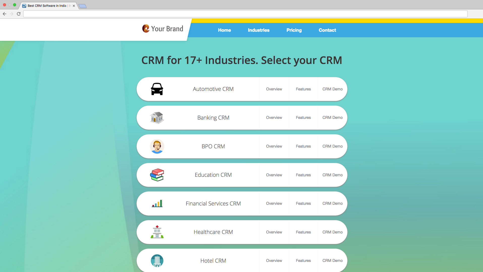This screenshot has height=272, width=483.
Task: Open the Contact menu item
Action: [327, 30]
